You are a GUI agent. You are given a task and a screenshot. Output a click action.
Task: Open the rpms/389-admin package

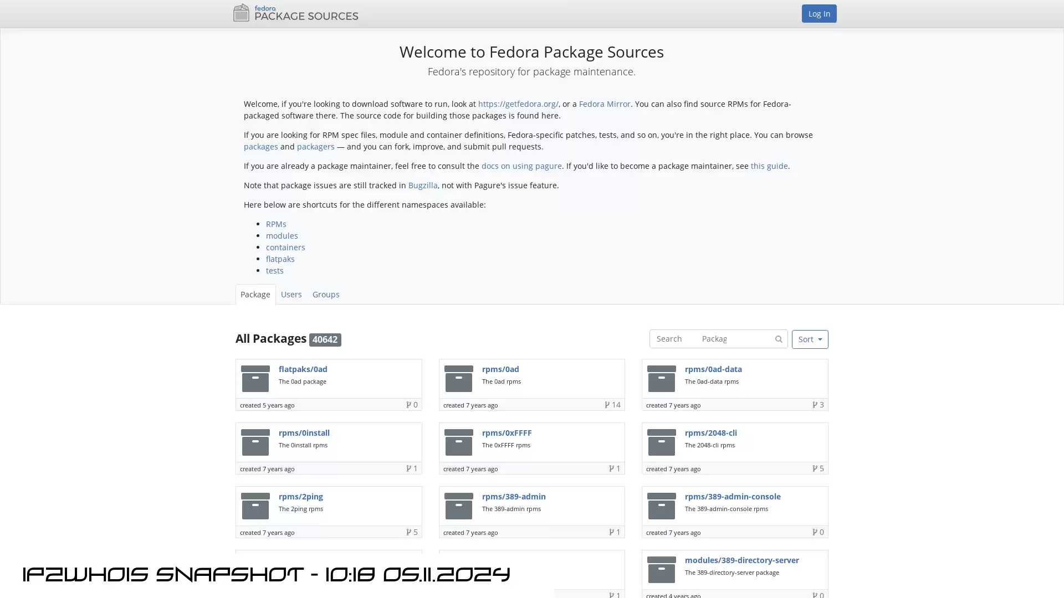point(514,497)
